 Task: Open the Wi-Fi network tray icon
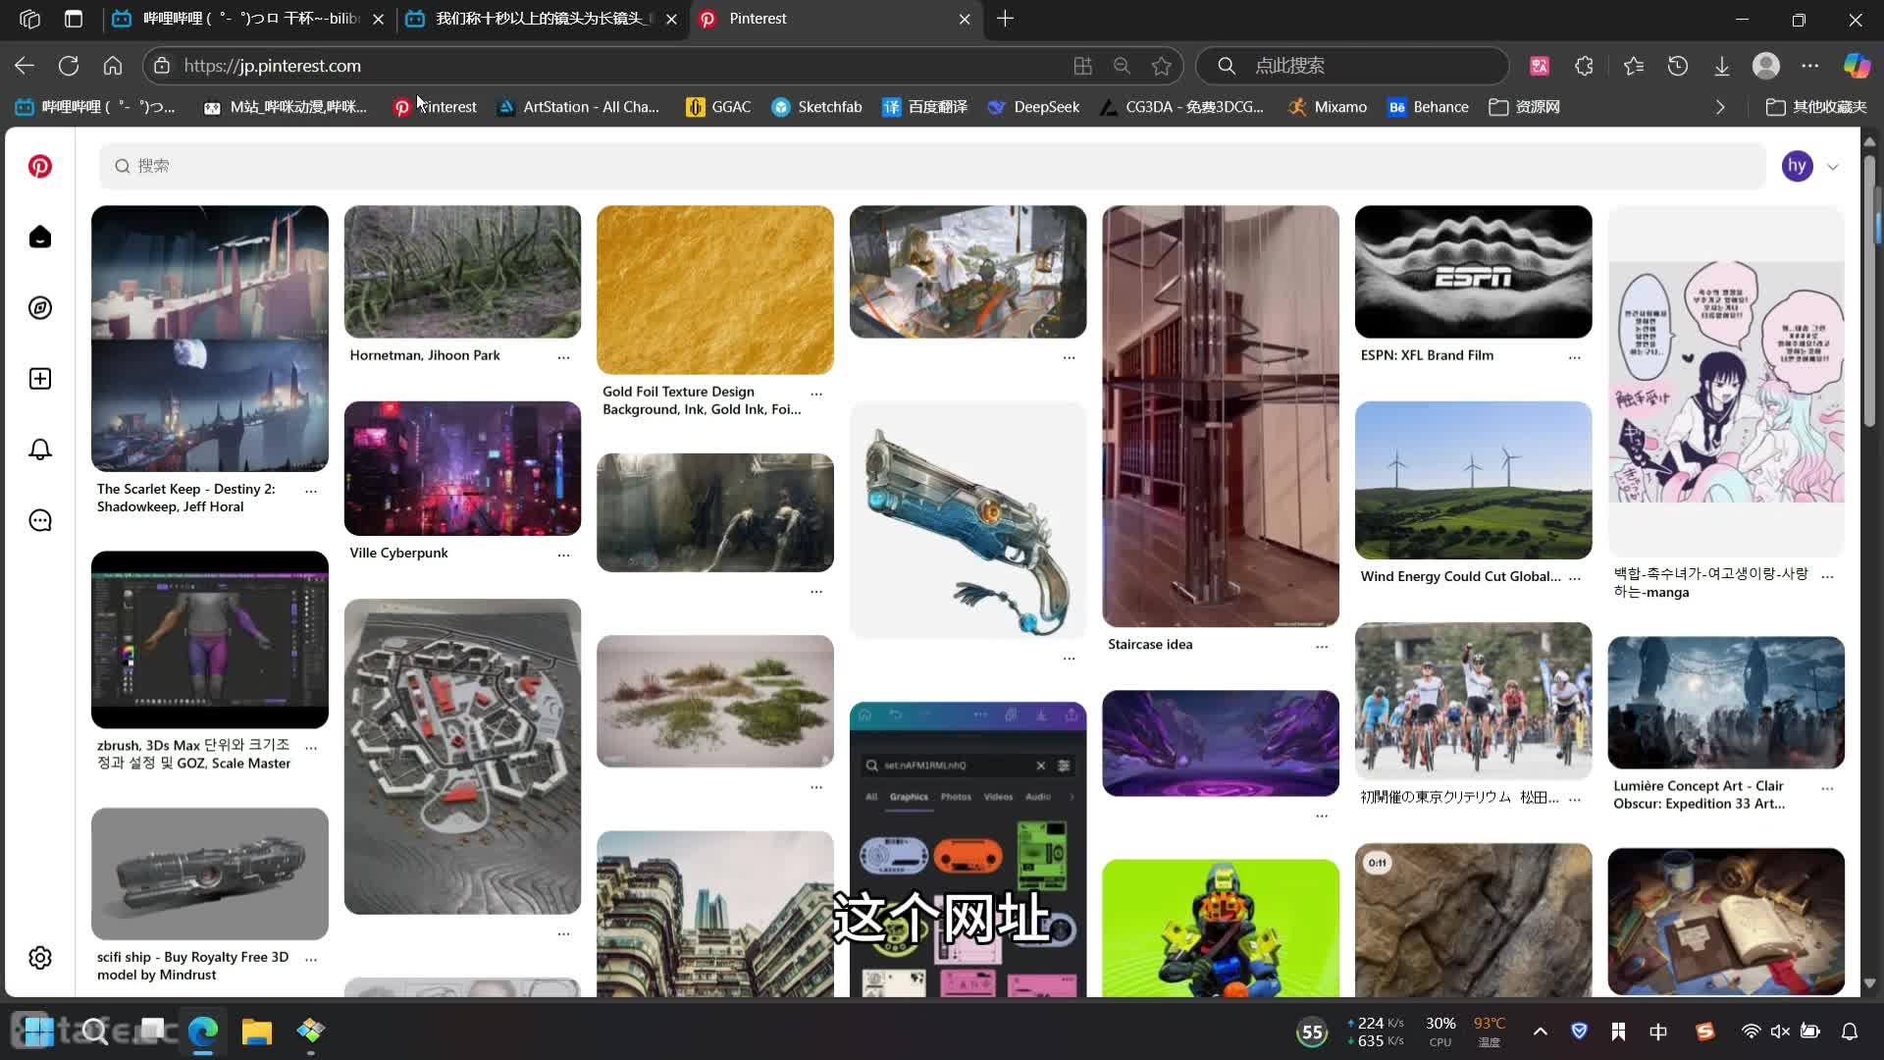(1751, 1032)
